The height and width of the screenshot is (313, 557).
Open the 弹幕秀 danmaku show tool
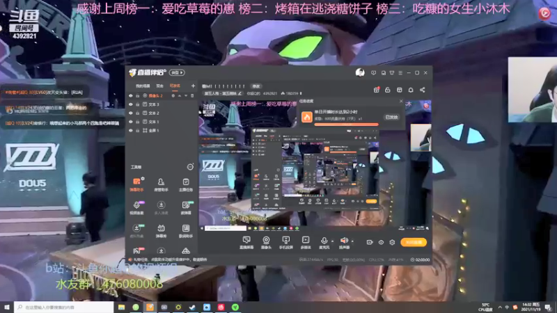click(161, 231)
